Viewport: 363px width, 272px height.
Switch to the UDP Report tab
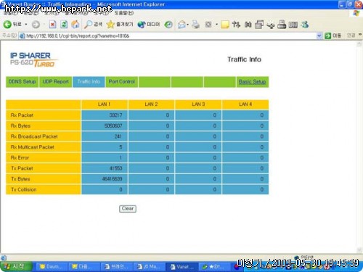56,82
